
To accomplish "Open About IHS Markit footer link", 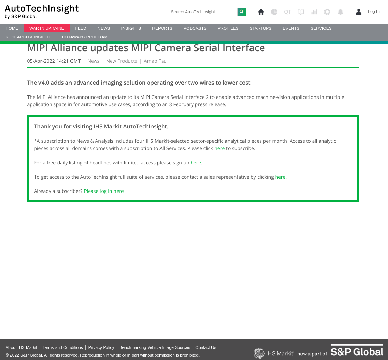I will (x=21, y=347).
